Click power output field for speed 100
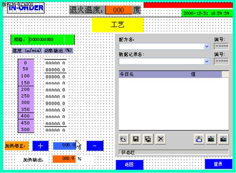Screen dimensions: 236x173 click(x=55, y=77)
